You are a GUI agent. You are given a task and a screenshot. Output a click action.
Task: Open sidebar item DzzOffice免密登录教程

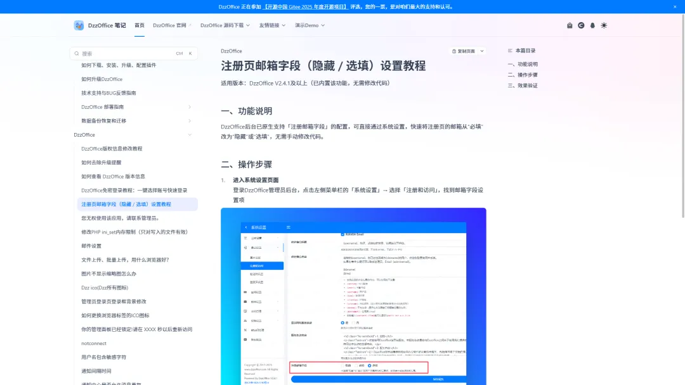tap(134, 191)
